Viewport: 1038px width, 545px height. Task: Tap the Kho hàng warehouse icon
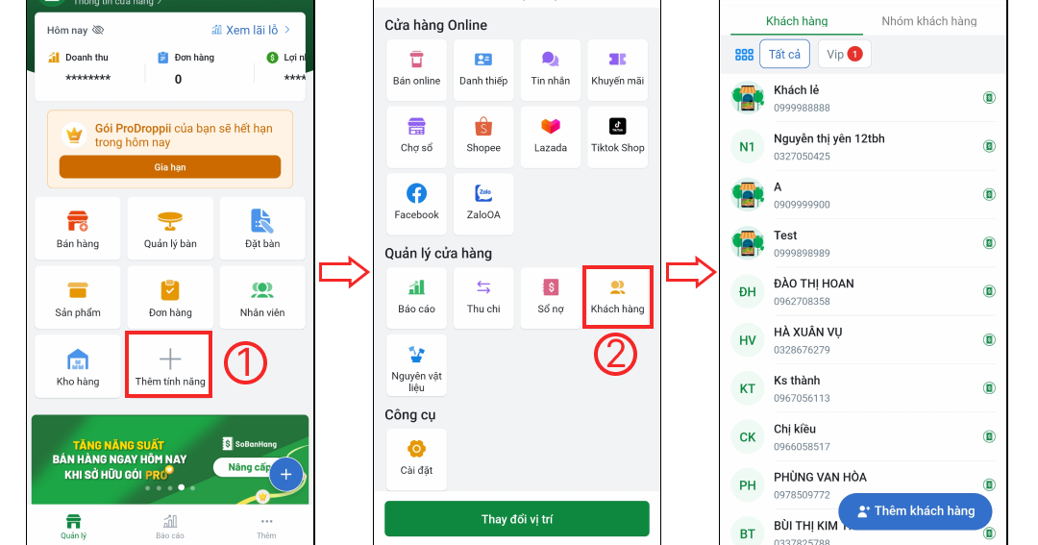click(78, 366)
